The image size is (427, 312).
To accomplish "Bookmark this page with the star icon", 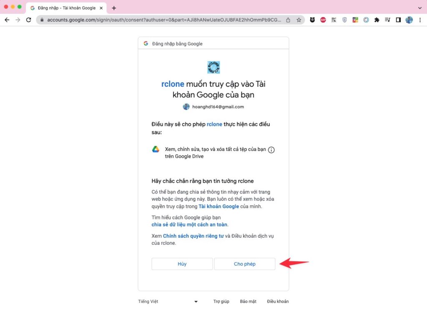I will pyautogui.click(x=299, y=20).
